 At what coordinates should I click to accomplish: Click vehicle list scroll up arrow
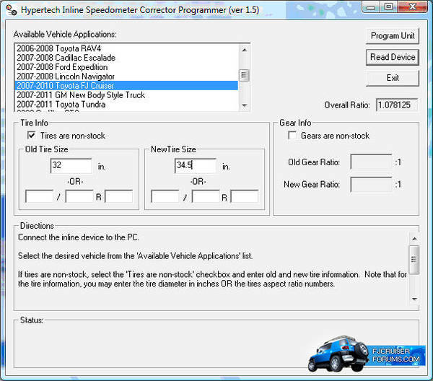(x=244, y=50)
